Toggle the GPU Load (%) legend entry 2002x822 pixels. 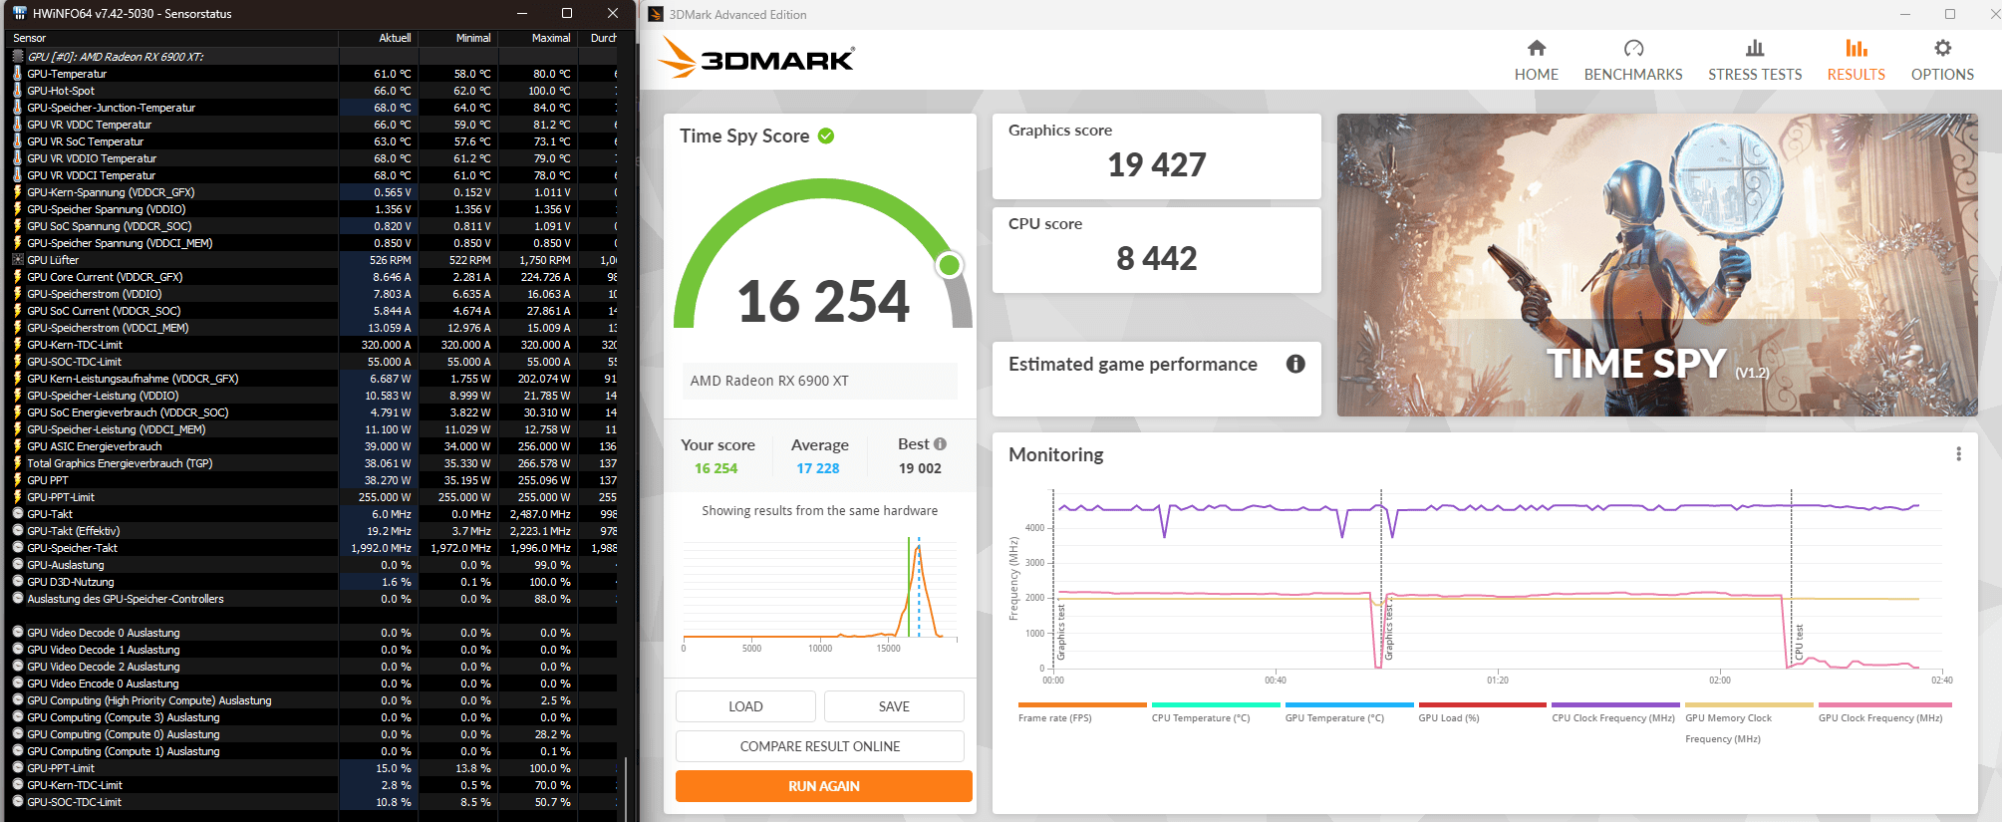pos(1482,712)
